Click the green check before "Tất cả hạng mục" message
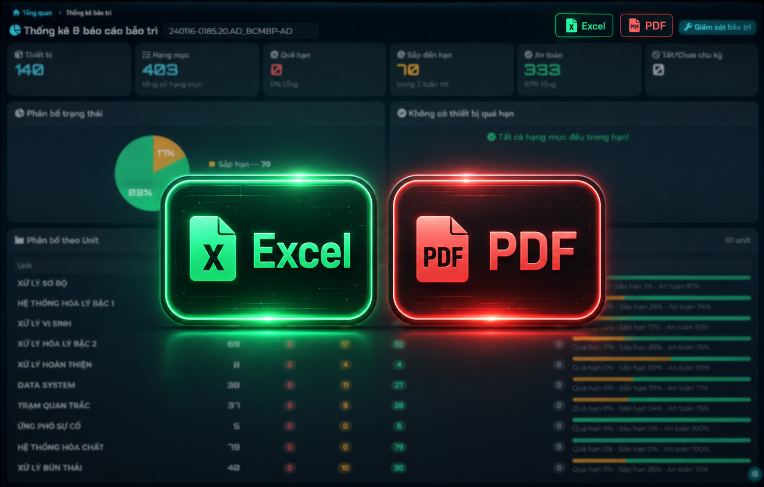Screen dimensions: 764x487 [492, 137]
